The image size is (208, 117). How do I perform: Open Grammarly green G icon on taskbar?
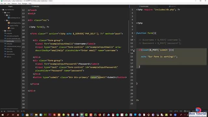(118, 115)
